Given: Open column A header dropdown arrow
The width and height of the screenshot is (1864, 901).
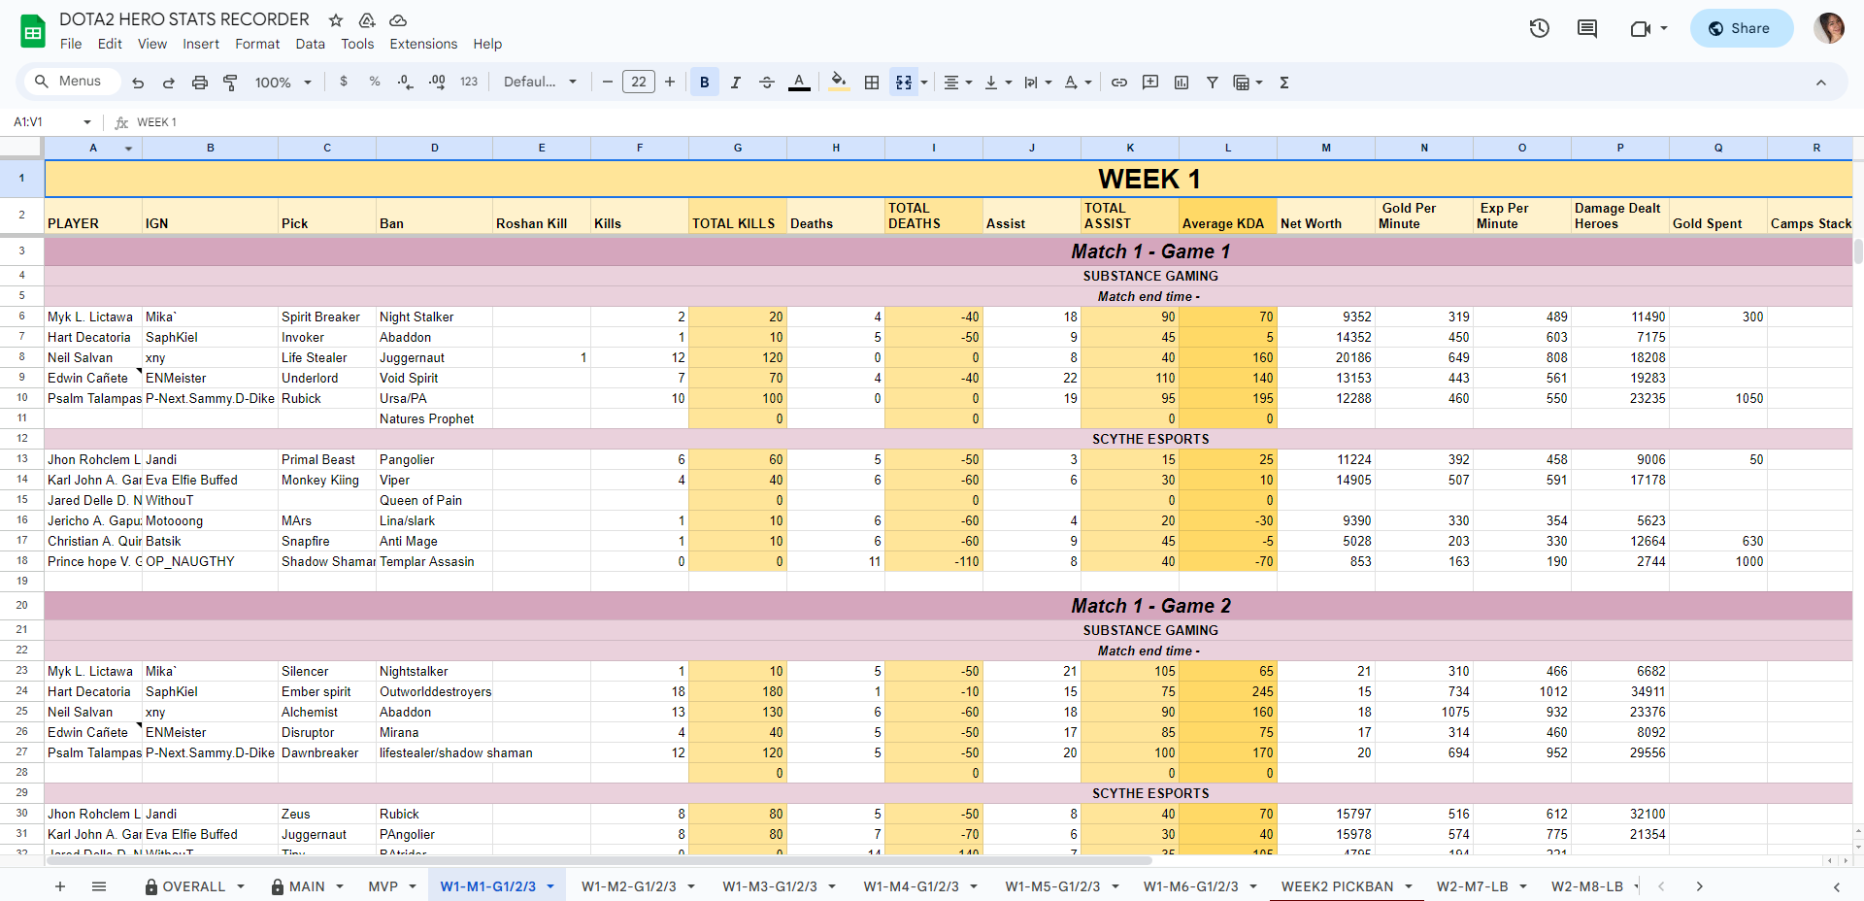Looking at the screenshot, I should [x=128, y=149].
